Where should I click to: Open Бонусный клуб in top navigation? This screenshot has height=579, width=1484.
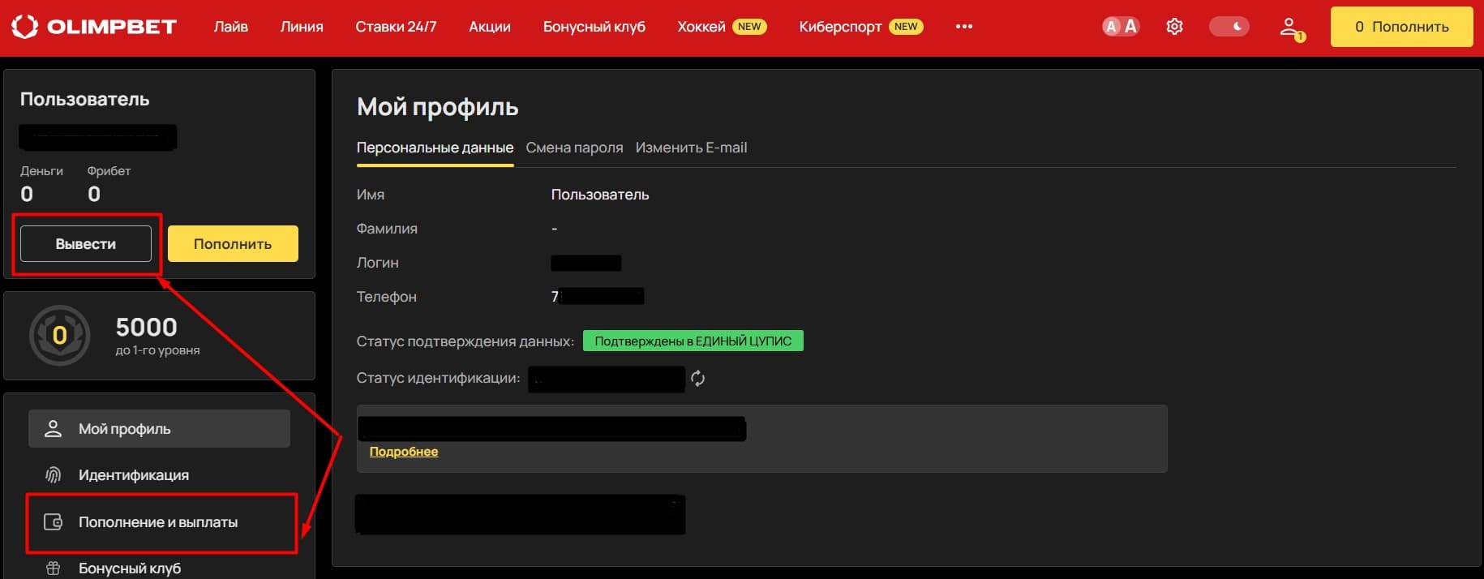(594, 27)
